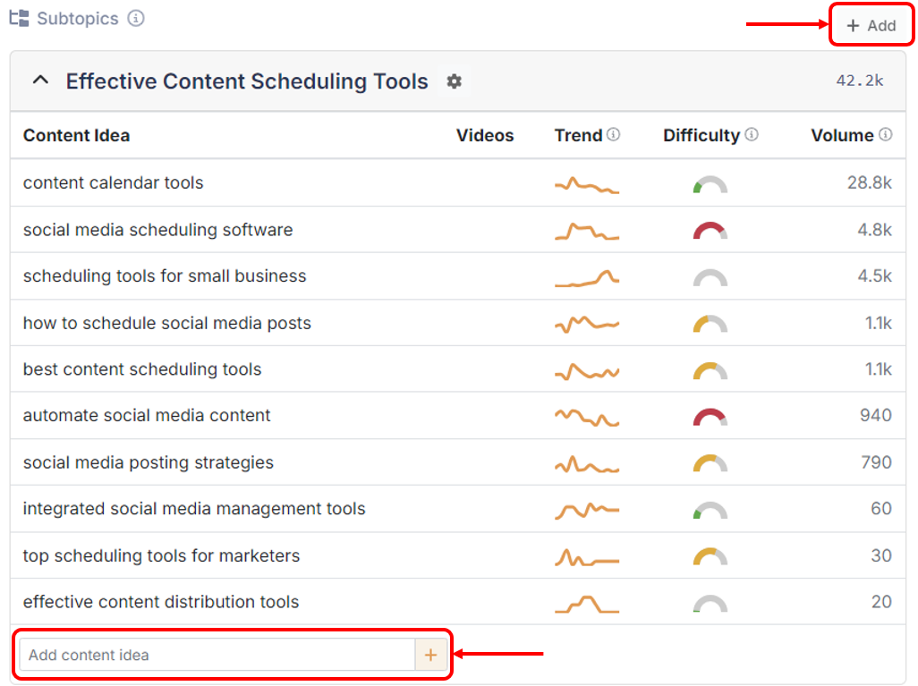Viewport: 918px width, 686px height.
Task: Click the Content Idea column header
Action: point(74,135)
